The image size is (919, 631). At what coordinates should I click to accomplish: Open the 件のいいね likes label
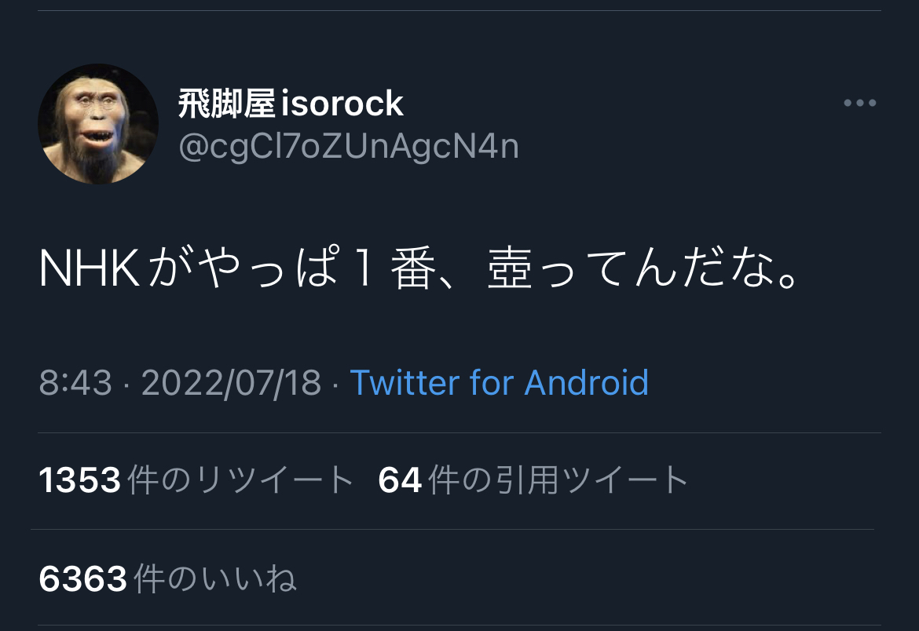tap(215, 579)
